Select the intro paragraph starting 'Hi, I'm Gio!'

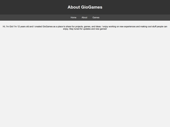85,28
